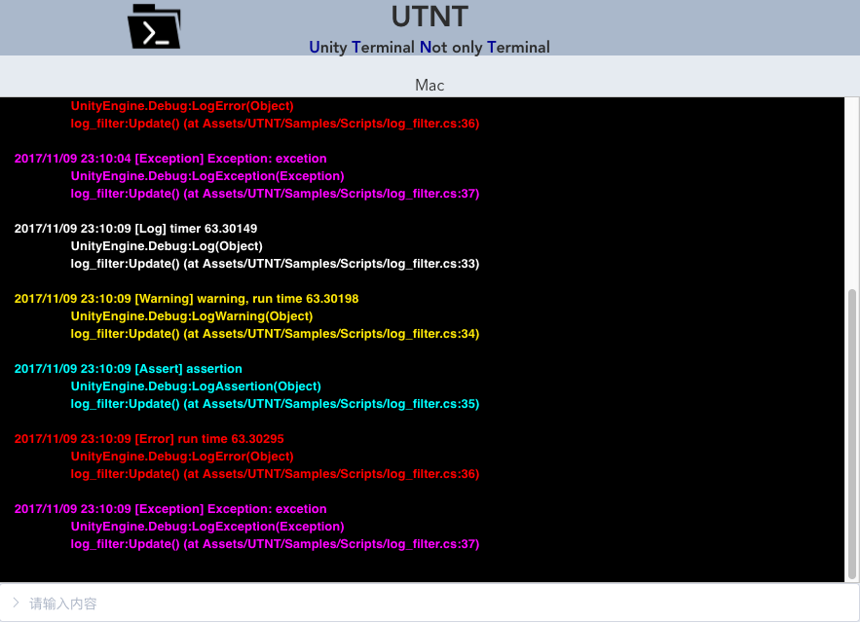
Task: Click the 'UnityEngine.Debug:LogAssertion(Object)' line
Action: click(196, 386)
